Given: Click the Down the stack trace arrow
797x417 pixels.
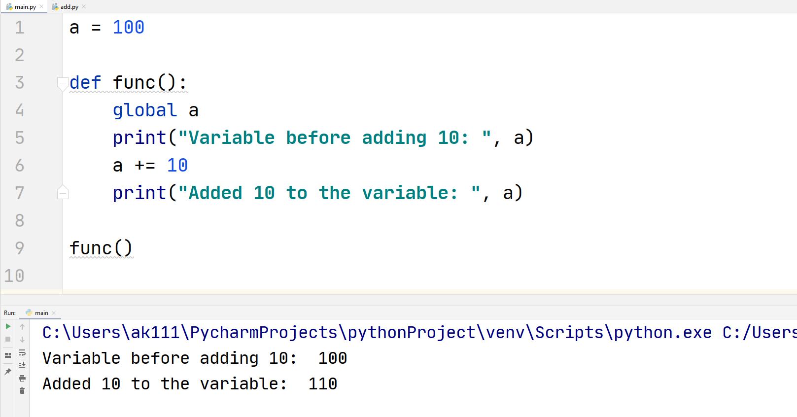Looking at the screenshot, I should pyautogui.click(x=22, y=340).
